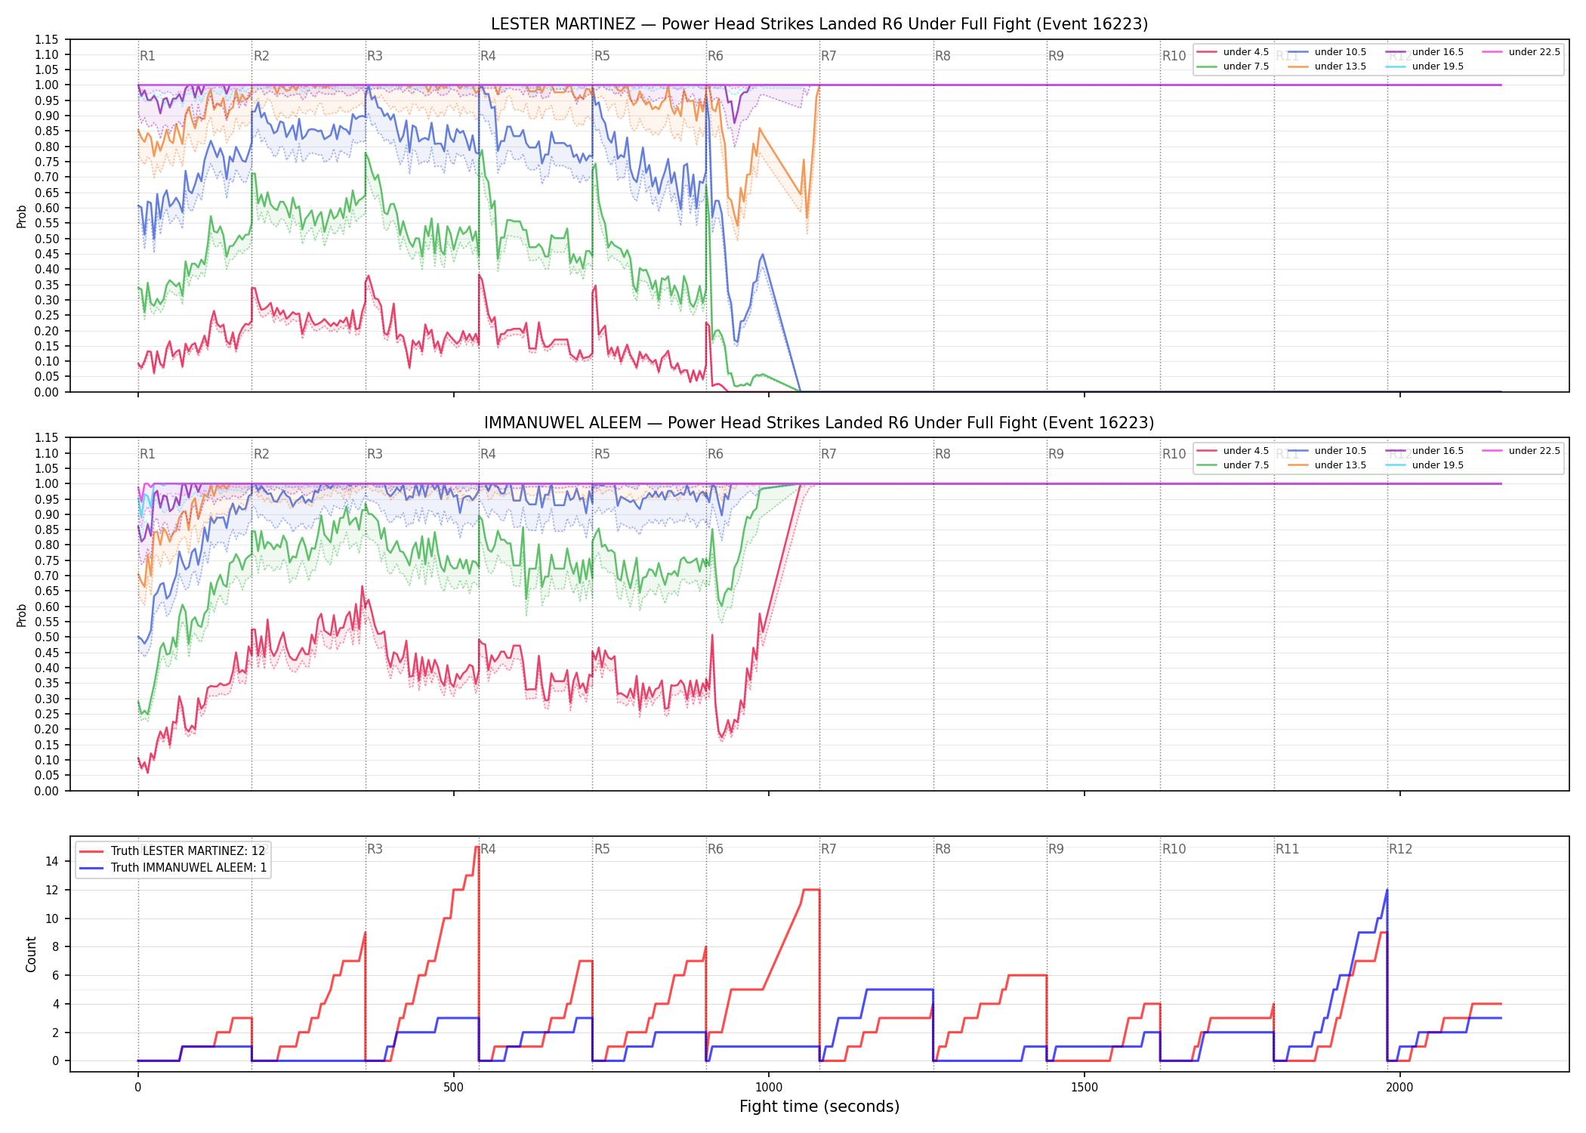Click the R1 round marker in Martinez chart
This screenshot has width=1586, height=1133.
pyautogui.click(x=147, y=56)
